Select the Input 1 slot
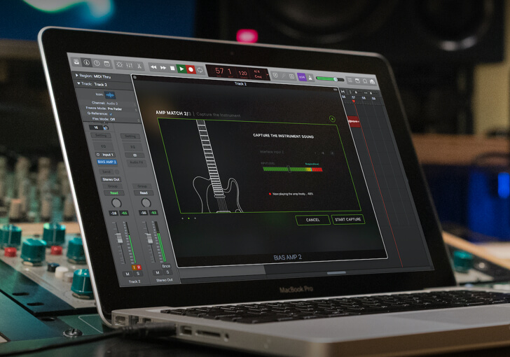 click(106, 155)
